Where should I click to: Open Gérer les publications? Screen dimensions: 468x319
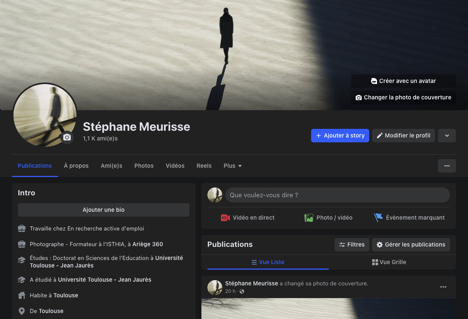411,245
